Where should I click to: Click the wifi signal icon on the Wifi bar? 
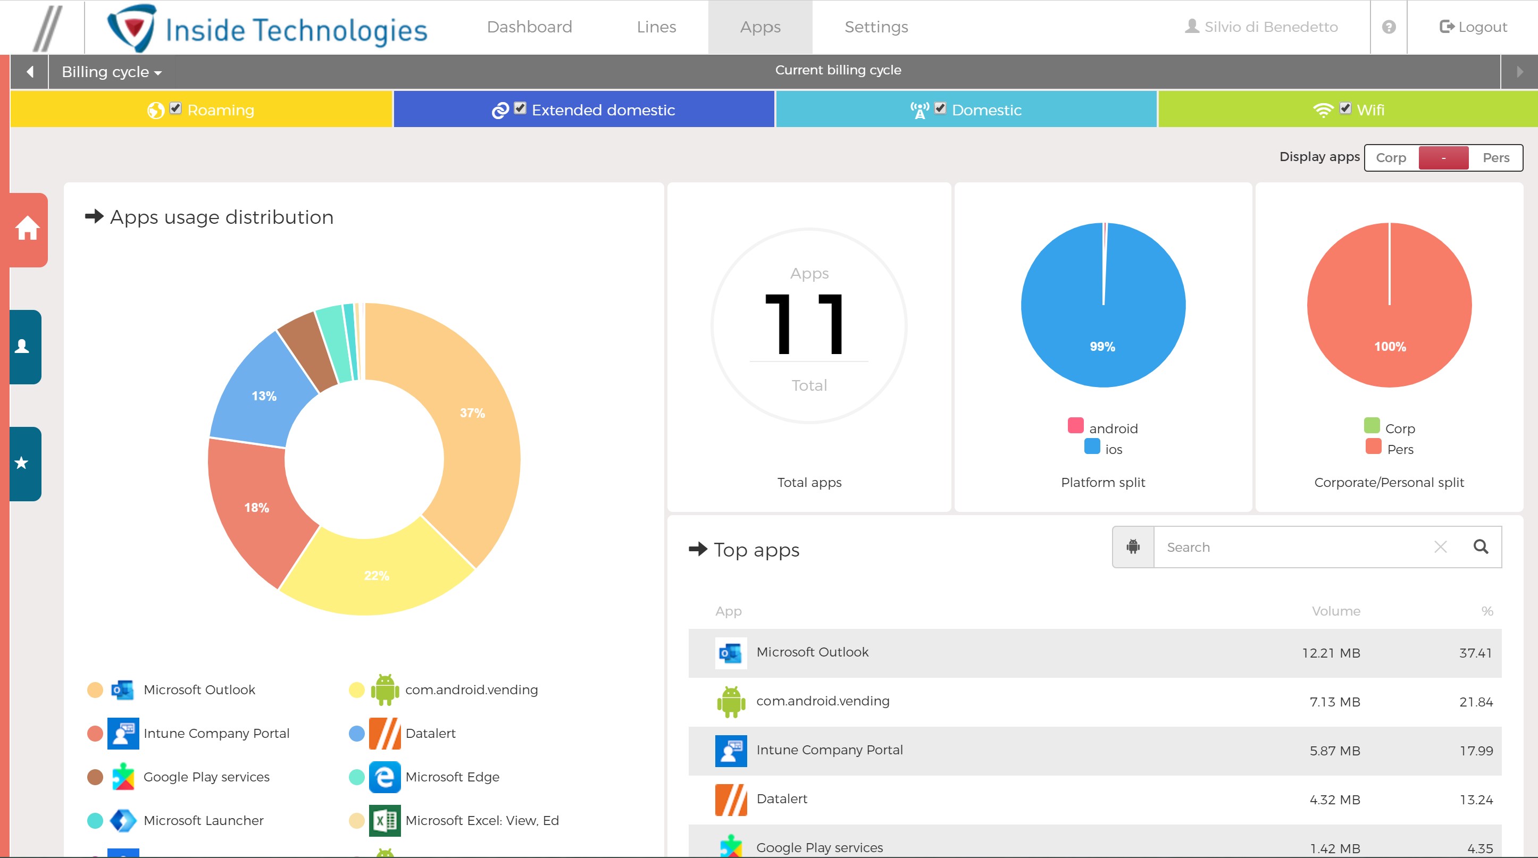(1323, 111)
